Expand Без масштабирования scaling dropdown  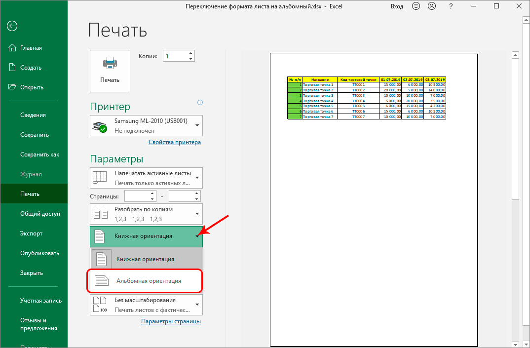click(147, 305)
